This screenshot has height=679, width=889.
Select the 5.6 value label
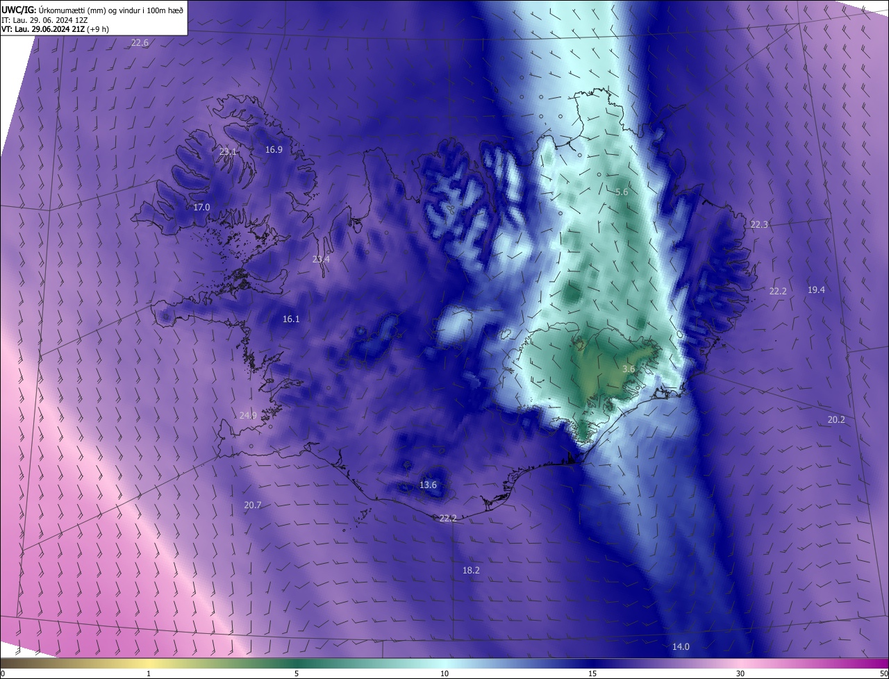(622, 192)
